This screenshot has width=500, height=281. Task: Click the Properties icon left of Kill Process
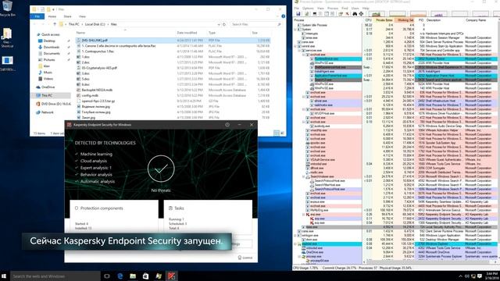pos(341,14)
